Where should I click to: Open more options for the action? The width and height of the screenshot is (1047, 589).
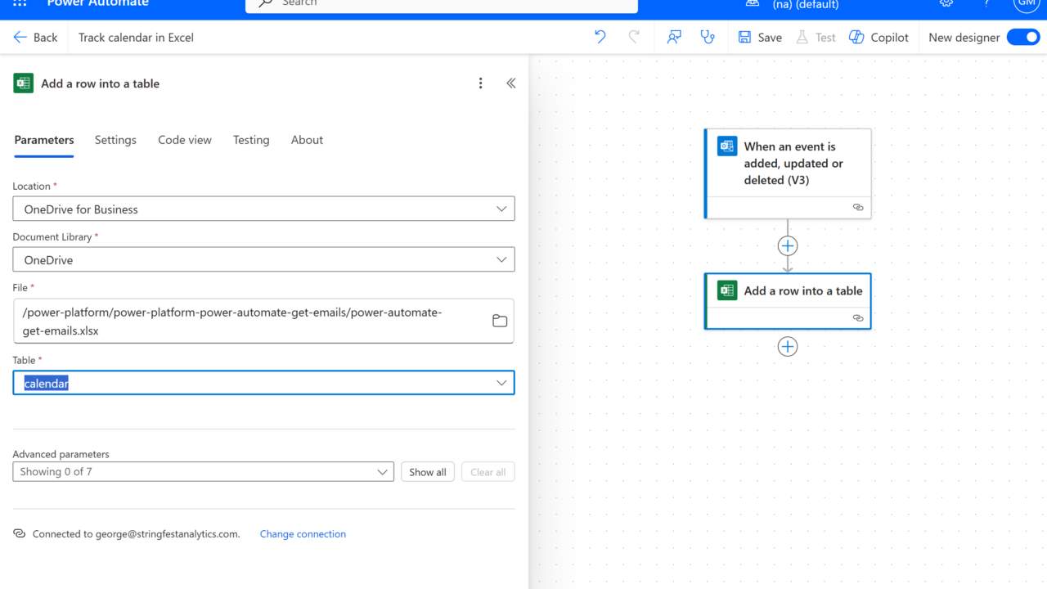tap(481, 83)
